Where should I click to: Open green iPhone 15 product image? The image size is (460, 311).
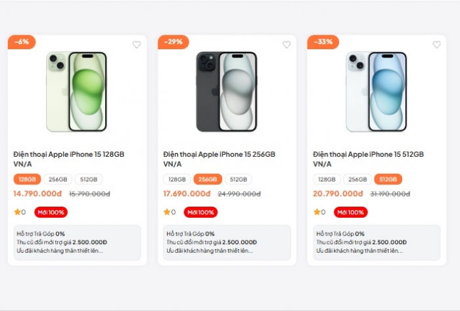(77, 92)
